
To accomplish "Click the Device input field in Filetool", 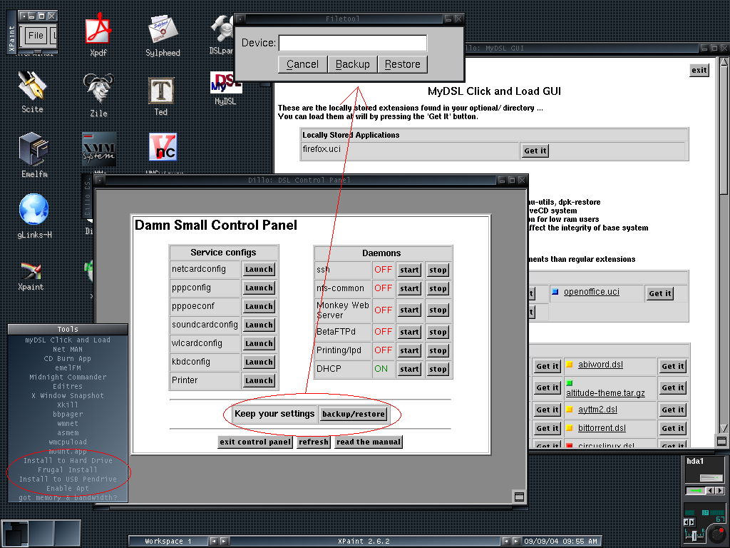I will [352, 44].
